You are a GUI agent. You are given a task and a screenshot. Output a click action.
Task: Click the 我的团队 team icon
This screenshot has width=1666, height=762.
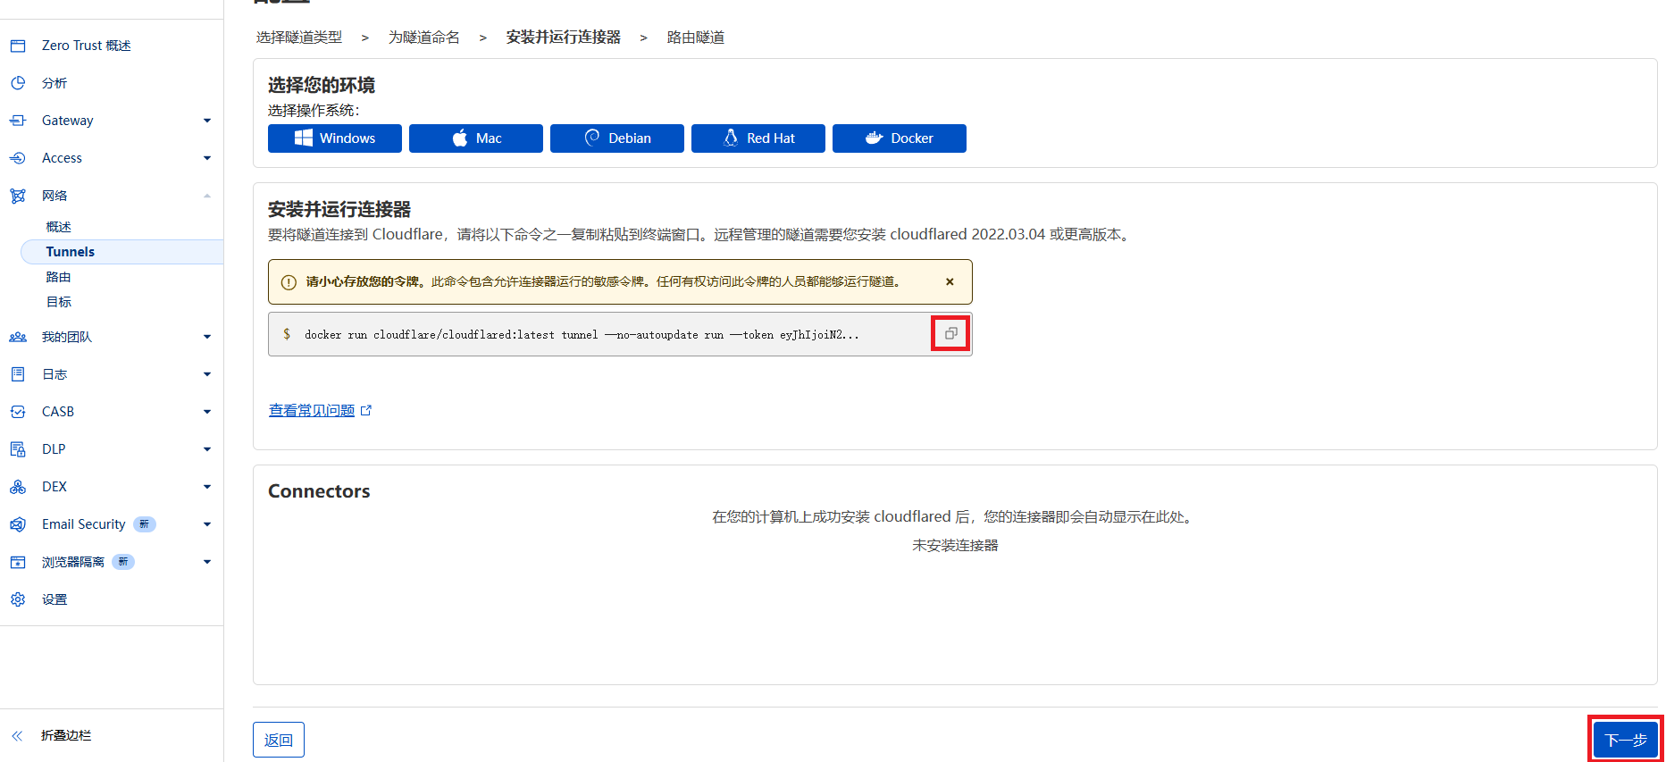click(18, 337)
